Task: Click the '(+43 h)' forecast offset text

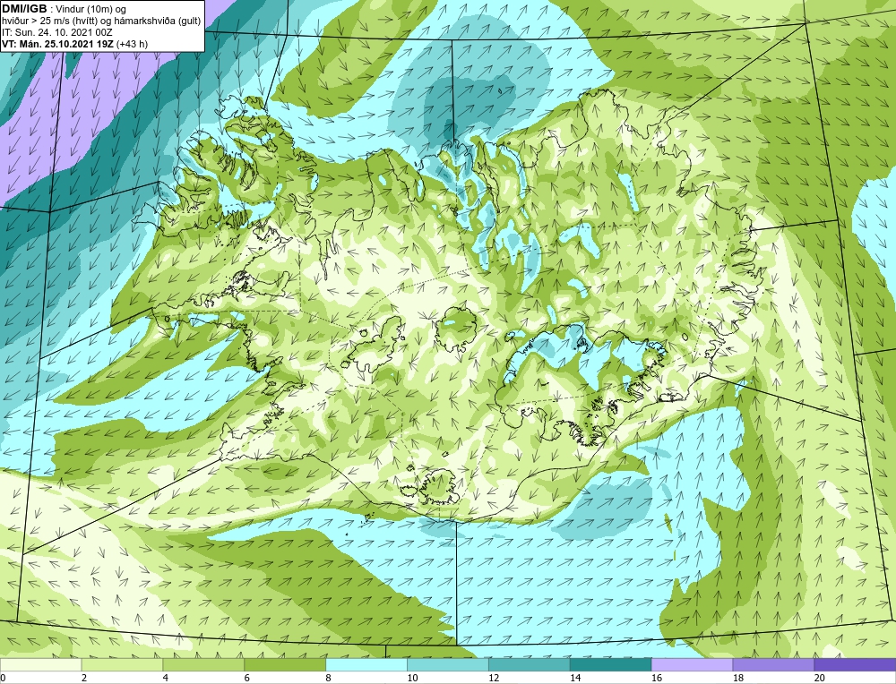Action: 132,44
